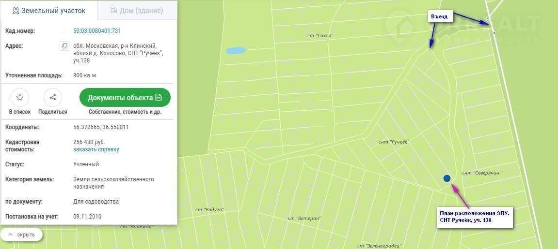Switch to Дом (здание) tab
Image resolution: width=558 pixels, height=249 pixels.
(137, 10)
